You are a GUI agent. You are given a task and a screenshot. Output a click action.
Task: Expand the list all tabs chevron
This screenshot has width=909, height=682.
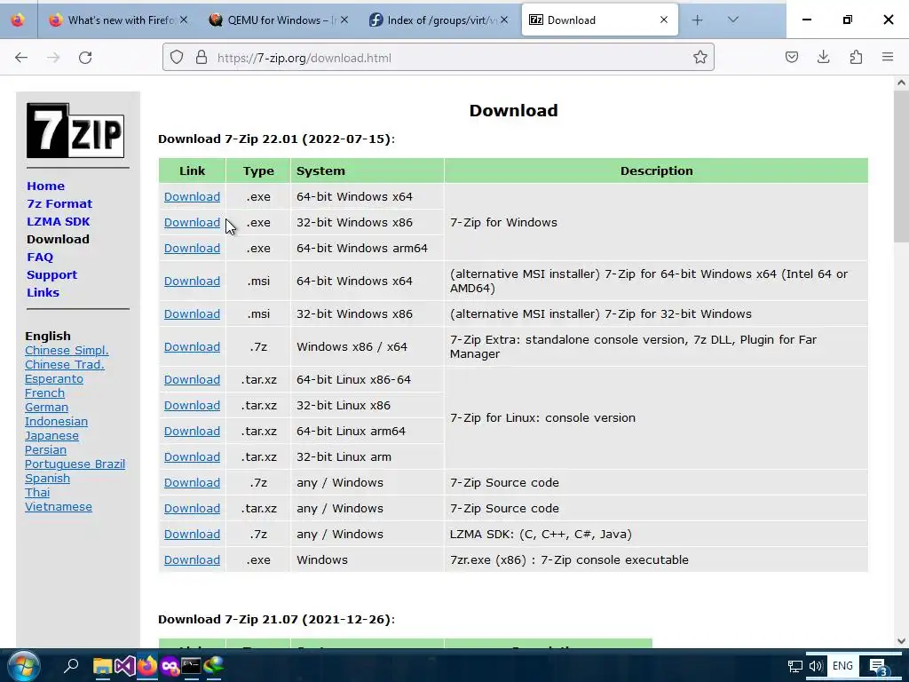pos(732,20)
